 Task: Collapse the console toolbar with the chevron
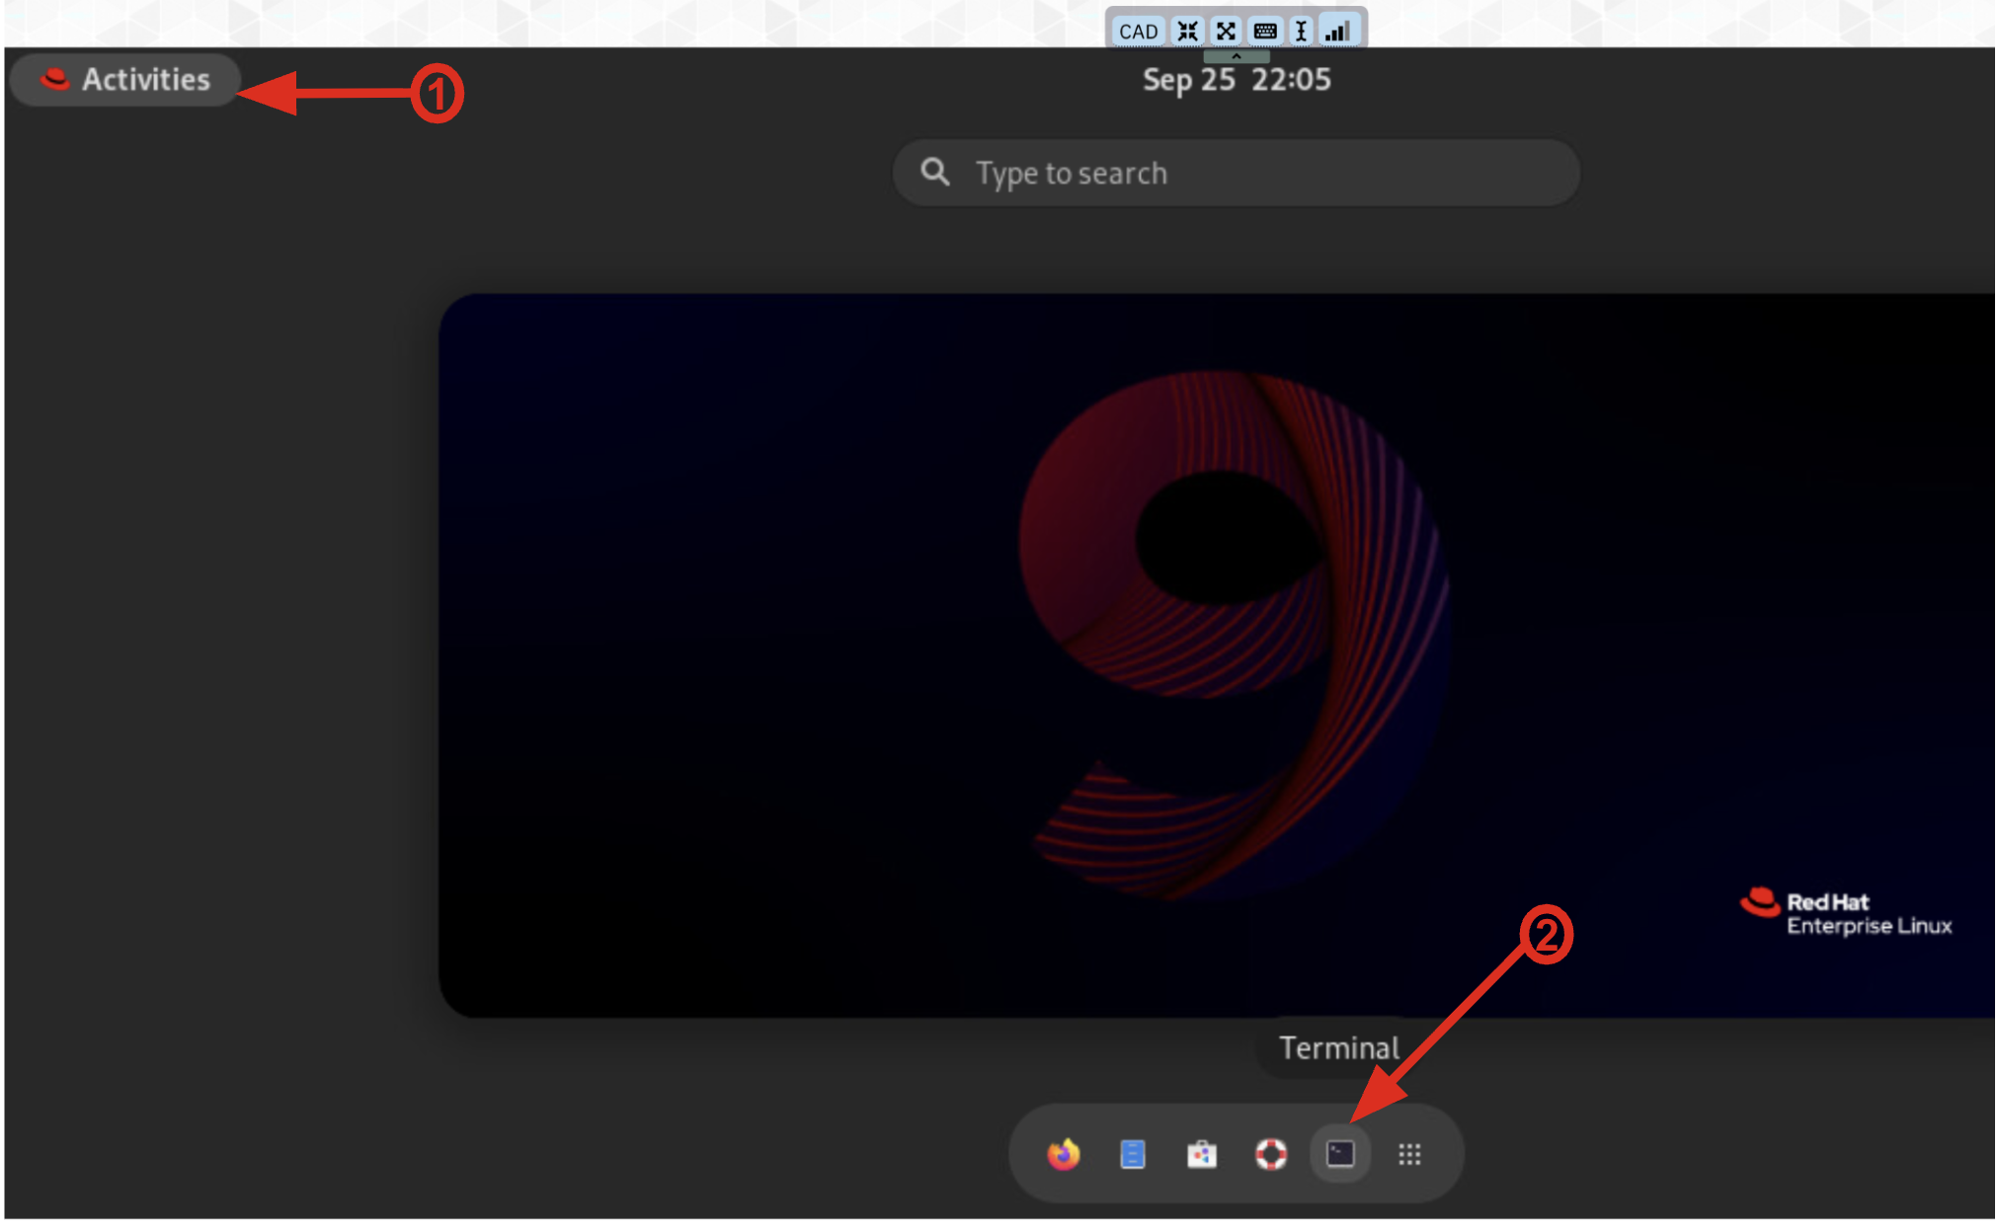[x=1236, y=57]
